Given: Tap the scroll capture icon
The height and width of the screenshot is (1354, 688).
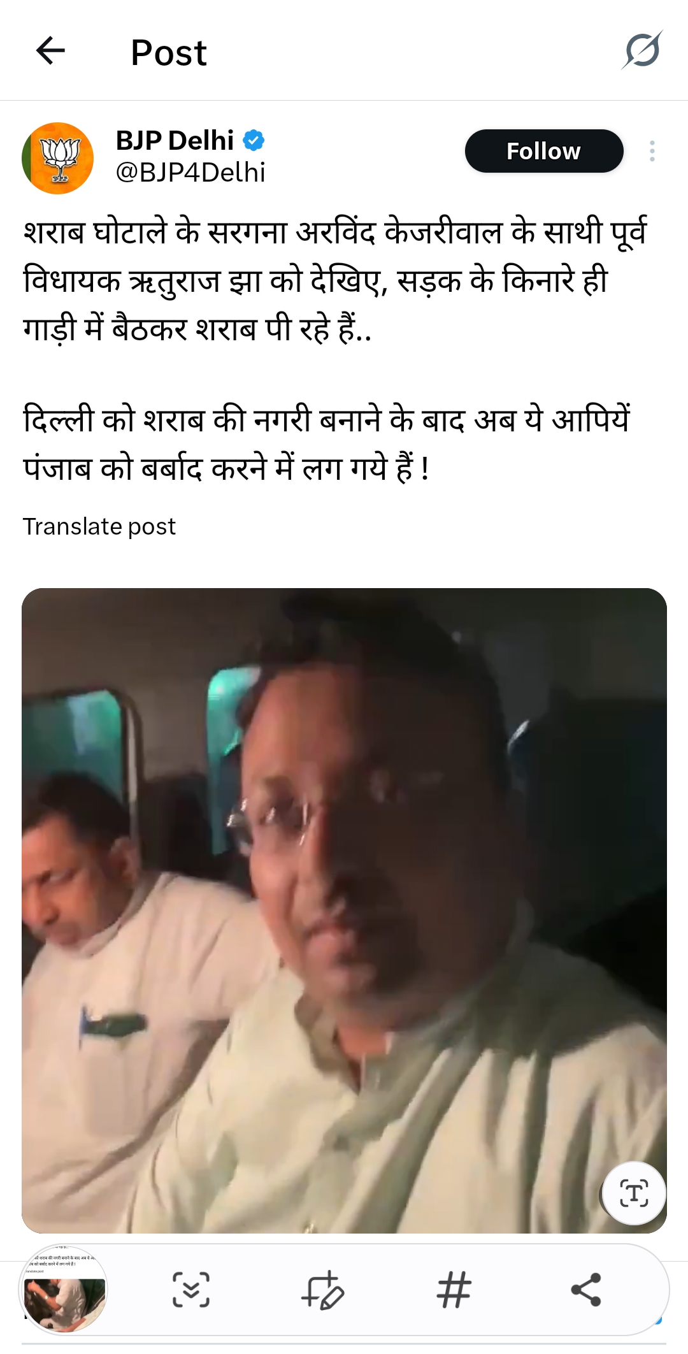Looking at the screenshot, I should tap(190, 1290).
